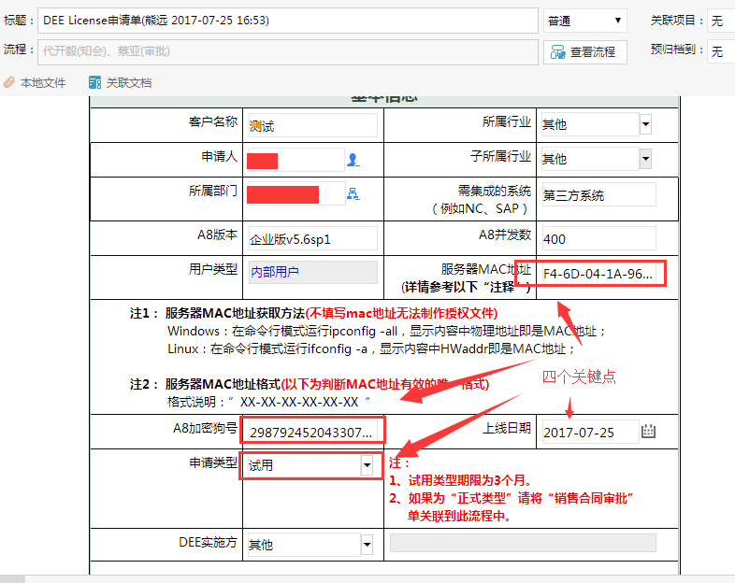Open the department tree icon beside 所属部门
The image size is (735, 583).
353,193
